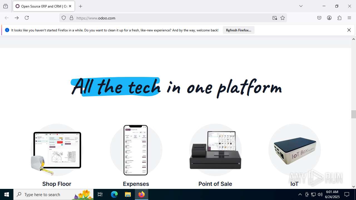Click the Expenses phone image
Screen dimensions: 356x200
tap(136, 150)
